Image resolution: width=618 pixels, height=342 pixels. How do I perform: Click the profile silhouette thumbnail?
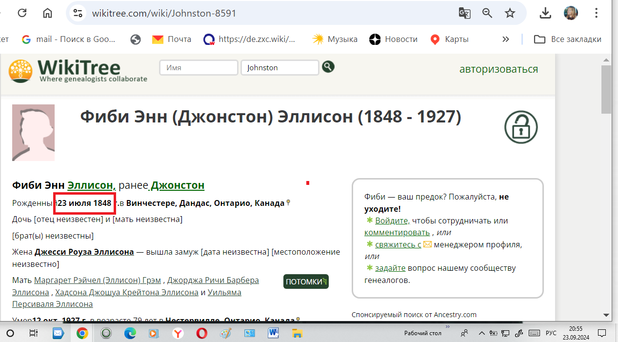point(33,133)
